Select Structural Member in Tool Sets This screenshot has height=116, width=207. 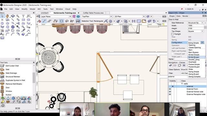(13, 77)
